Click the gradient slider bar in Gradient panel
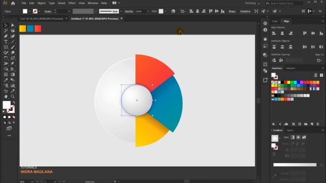This screenshot has width=326, height=183. click(295, 165)
